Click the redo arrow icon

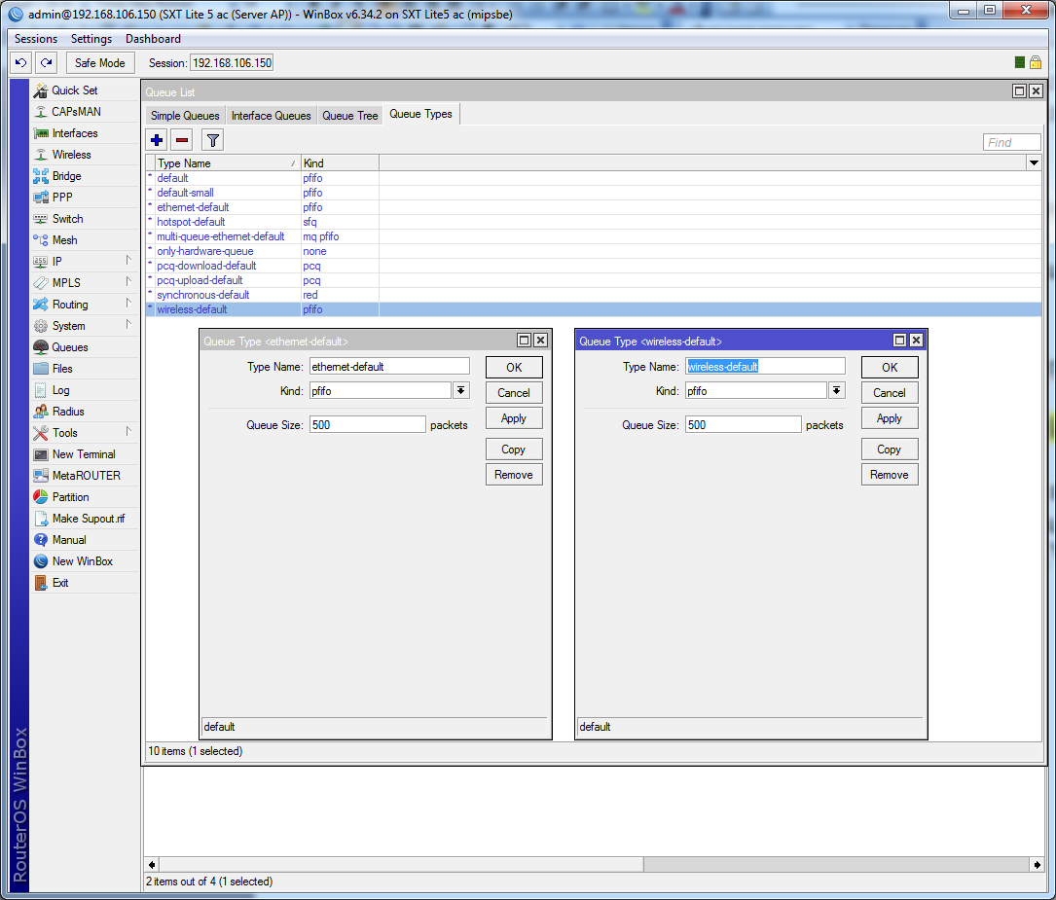[46, 62]
